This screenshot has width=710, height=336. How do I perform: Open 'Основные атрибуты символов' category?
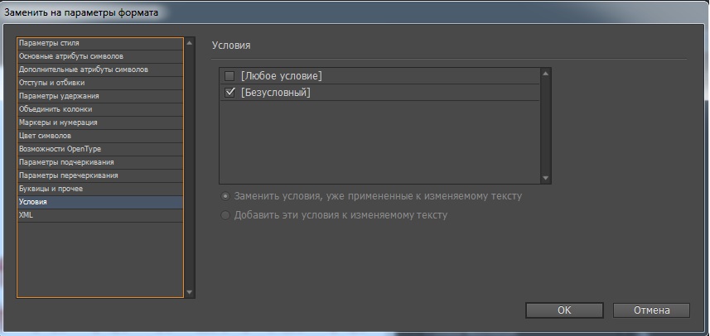(x=100, y=56)
